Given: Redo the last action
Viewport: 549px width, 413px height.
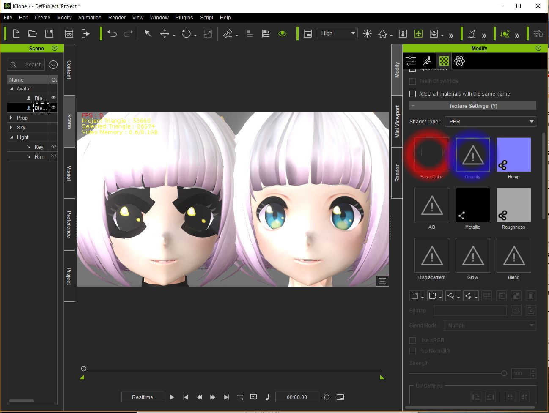Looking at the screenshot, I should click(128, 33).
